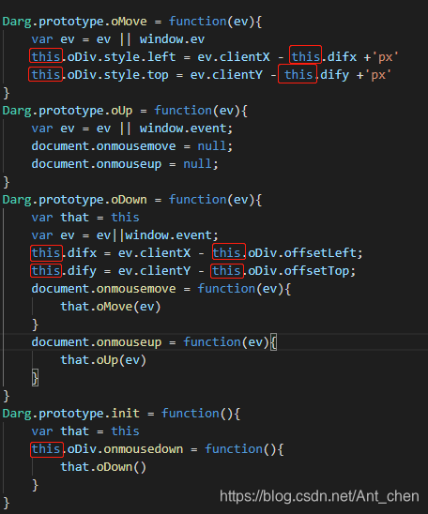
Task: Click 'oDiv.style.top' in the oMove function
Action: click(117, 75)
